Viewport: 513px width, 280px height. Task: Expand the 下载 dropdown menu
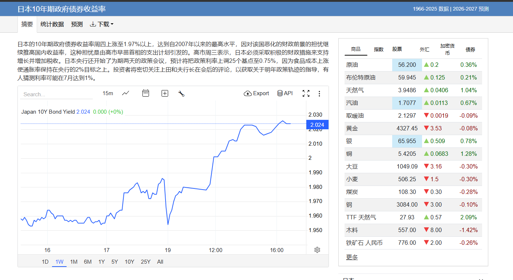point(102,24)
